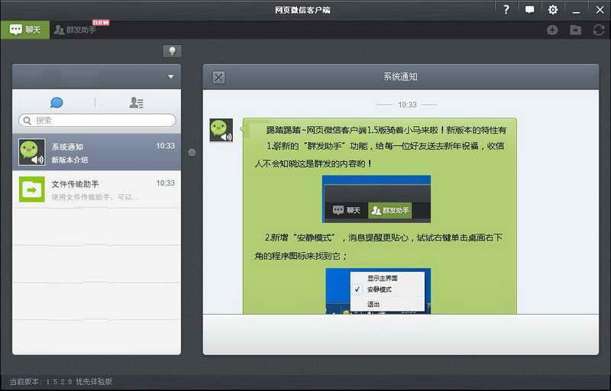Click the green 文件传输助手 folder avatar
Viewport: 611px width, 391px height.
(32, 189)
